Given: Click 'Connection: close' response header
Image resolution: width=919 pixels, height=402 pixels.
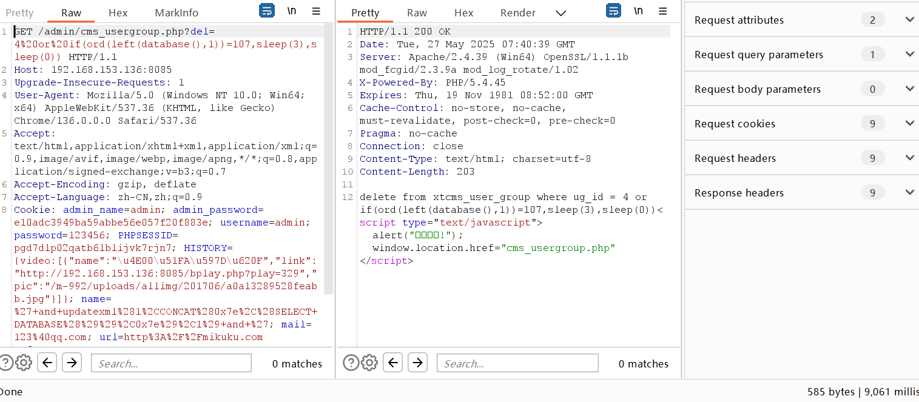Looking at the screenshot, I should click(411, 146).
